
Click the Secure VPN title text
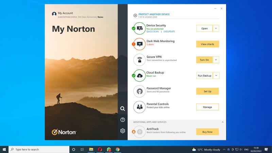[154, 57]
